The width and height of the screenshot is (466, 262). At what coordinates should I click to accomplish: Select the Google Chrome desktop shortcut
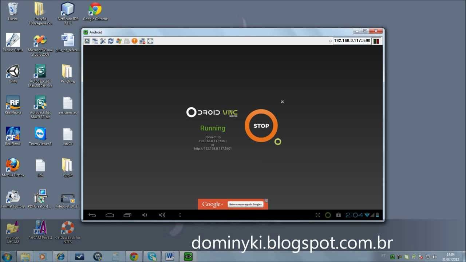click(95, 11)
